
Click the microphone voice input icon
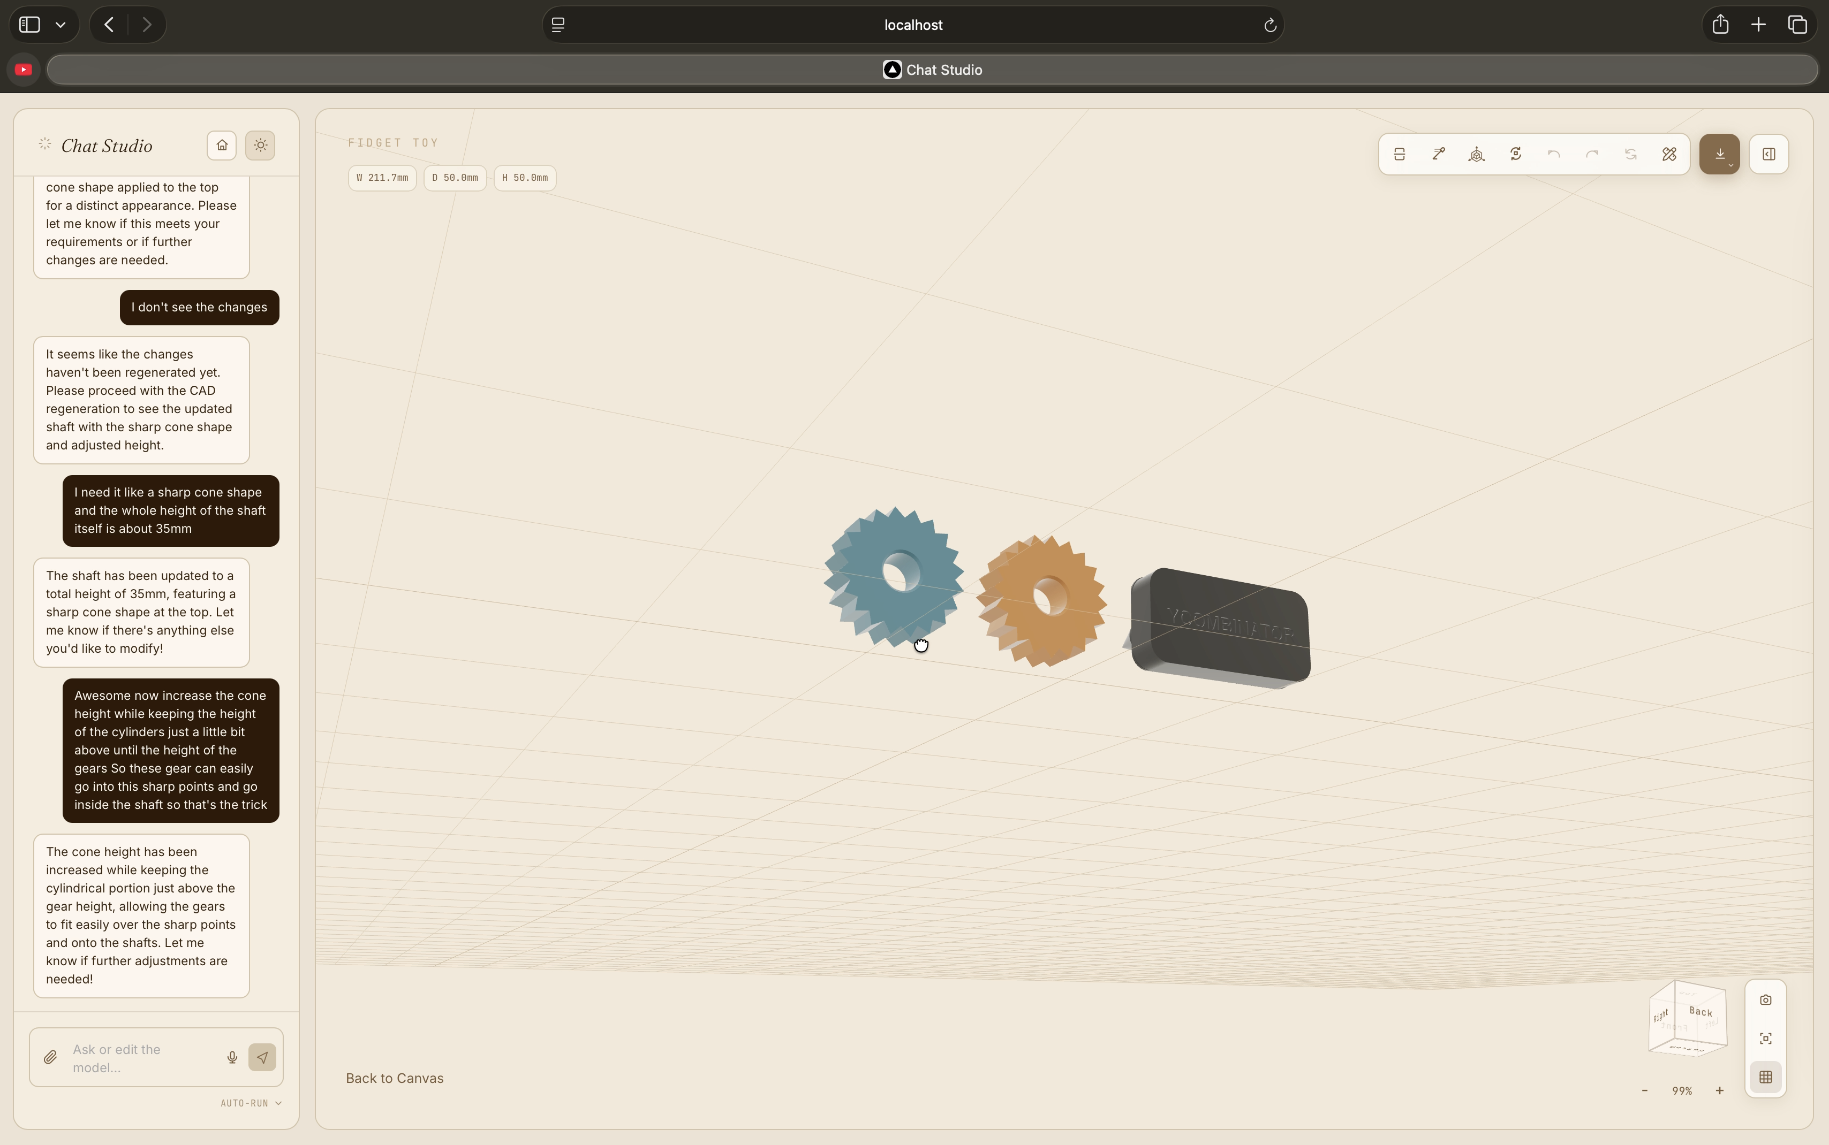232,1057
